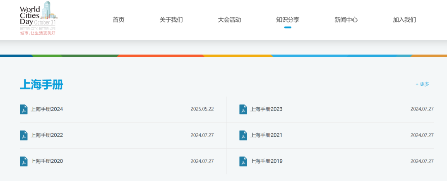Viewport: 447px width, 181px height.
Task: Open 大会活动 navigation item
Action: (x=229, y=20)
